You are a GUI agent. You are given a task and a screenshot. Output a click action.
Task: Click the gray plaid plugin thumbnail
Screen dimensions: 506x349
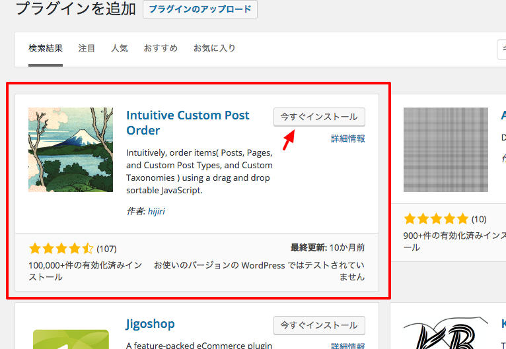[446, 150]
